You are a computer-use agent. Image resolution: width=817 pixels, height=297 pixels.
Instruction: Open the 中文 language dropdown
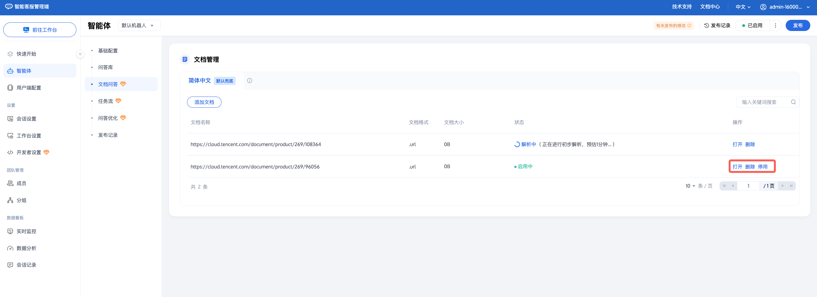coord(743,7)
